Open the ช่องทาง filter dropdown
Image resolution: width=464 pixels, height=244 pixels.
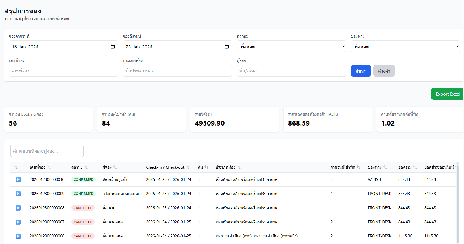coord(406,46)
